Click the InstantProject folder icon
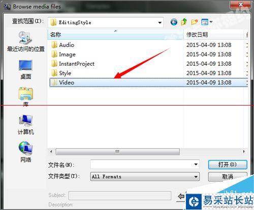 pyautogui.click(x=54, y=64)
